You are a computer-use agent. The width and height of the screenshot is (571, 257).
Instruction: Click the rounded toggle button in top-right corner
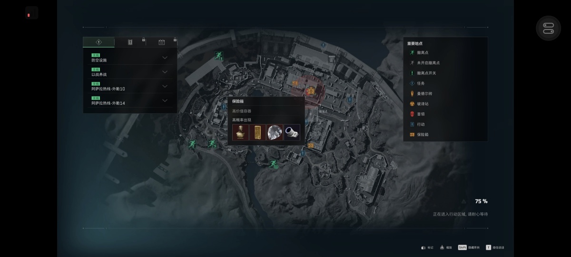coord(549,28)
